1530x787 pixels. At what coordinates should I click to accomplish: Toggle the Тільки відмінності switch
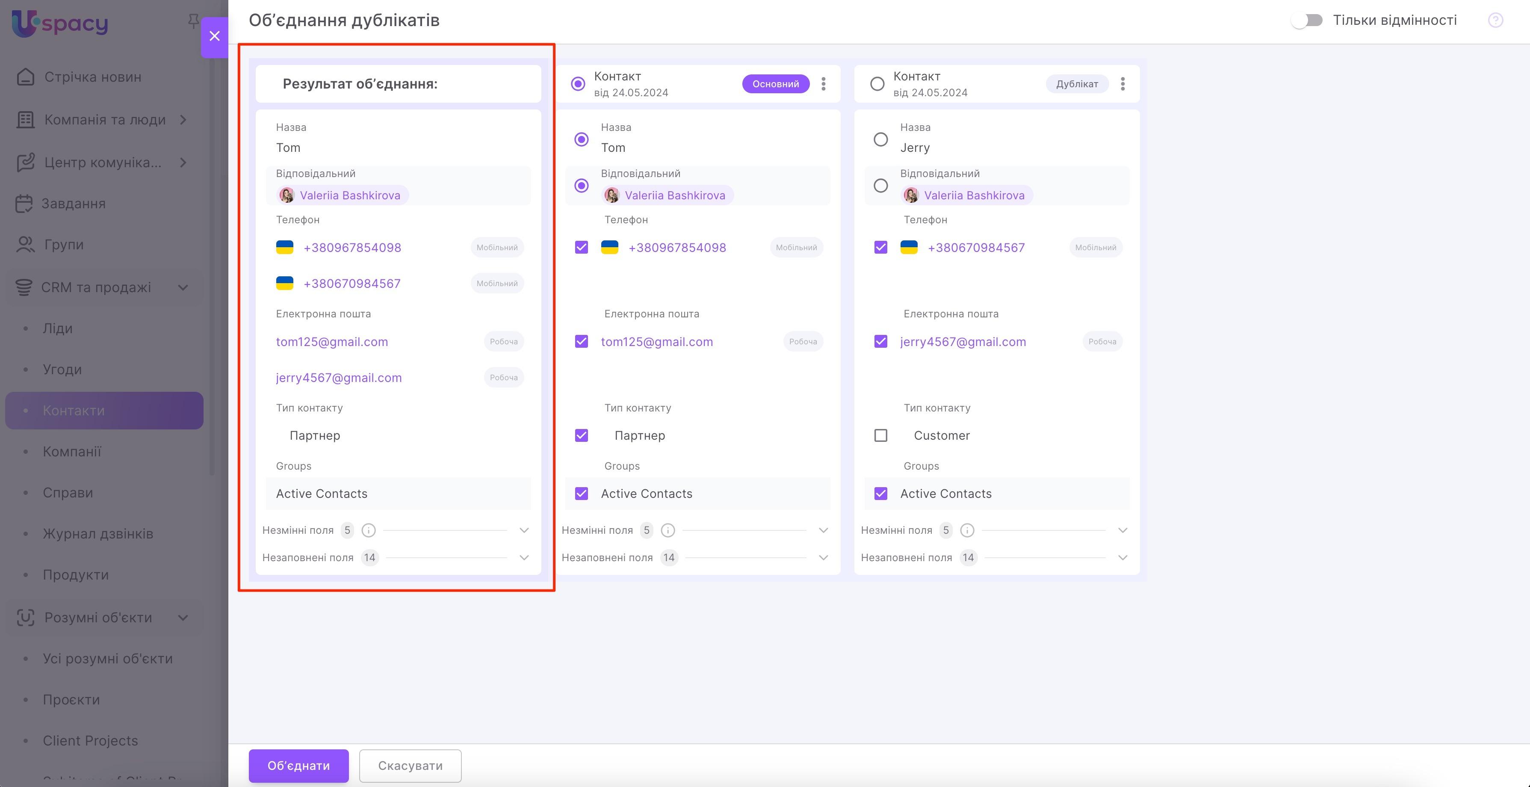[1307, 20]
